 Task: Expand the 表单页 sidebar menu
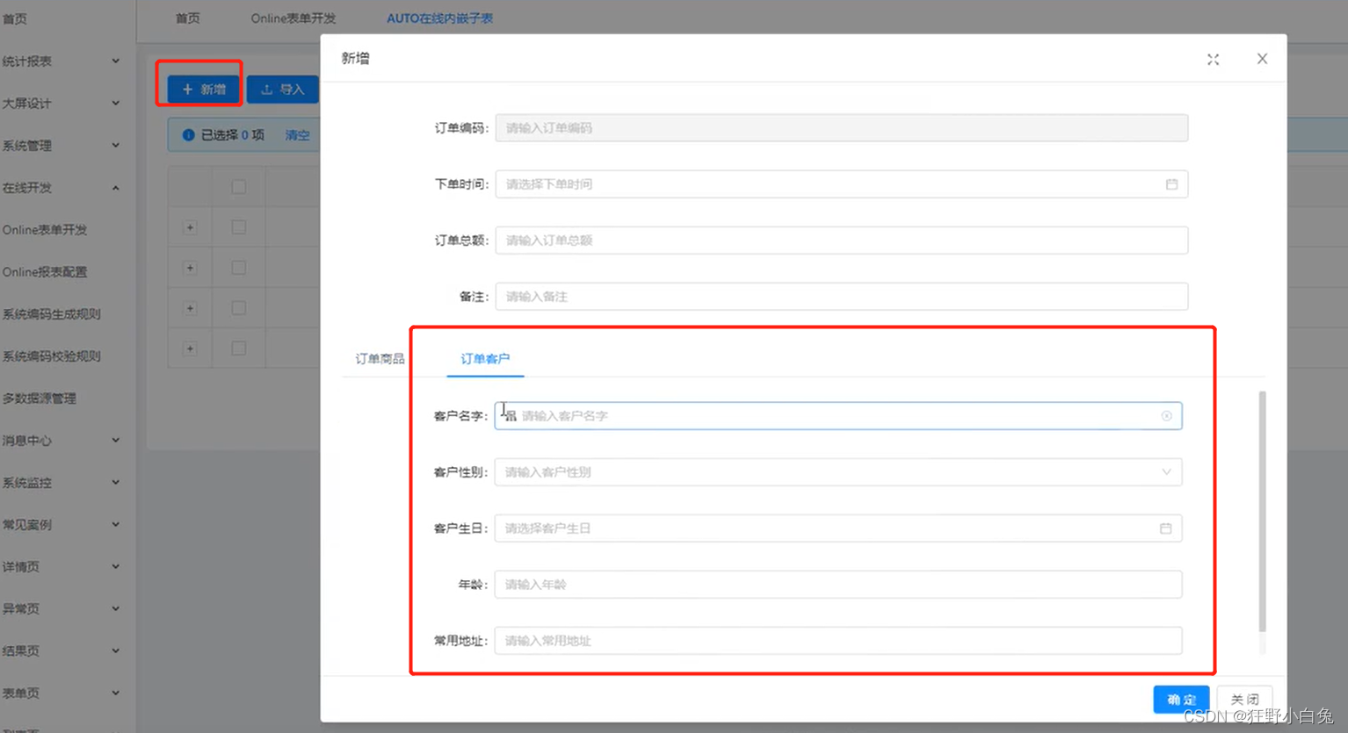[x=115, y=693]
